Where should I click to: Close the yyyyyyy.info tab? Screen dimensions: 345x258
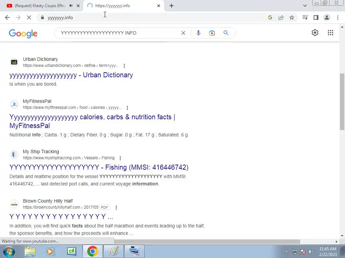pyautogui.click(x=159, y=6)
